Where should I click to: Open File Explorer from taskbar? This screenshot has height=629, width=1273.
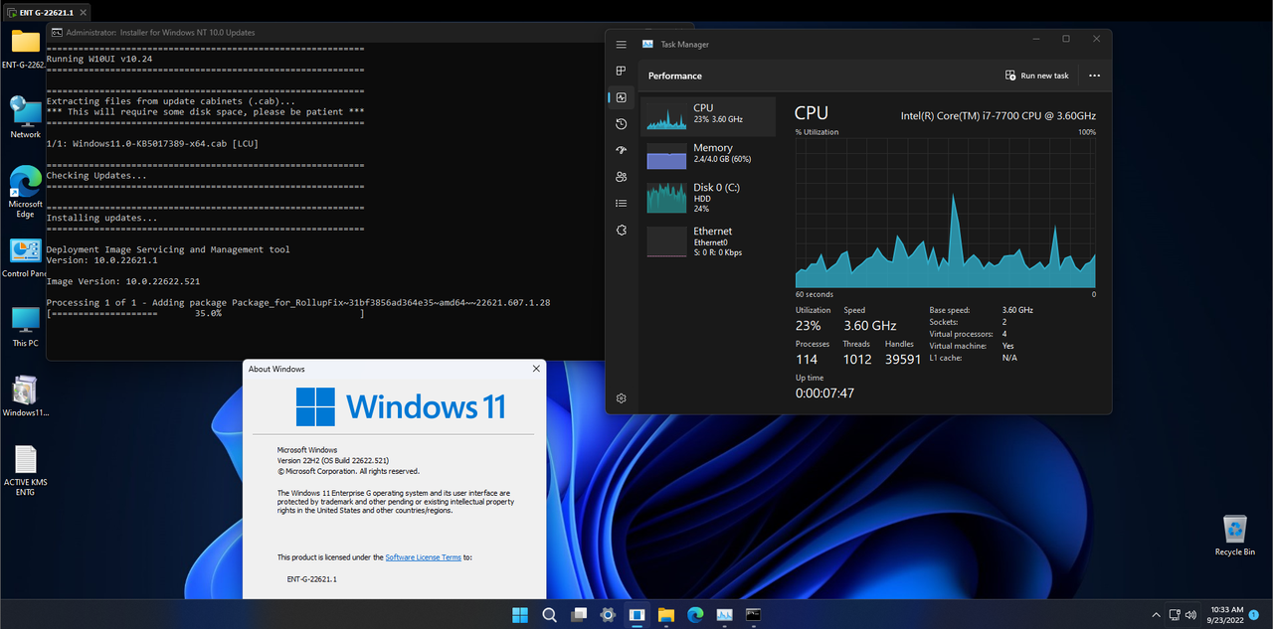tap(666, 614)
